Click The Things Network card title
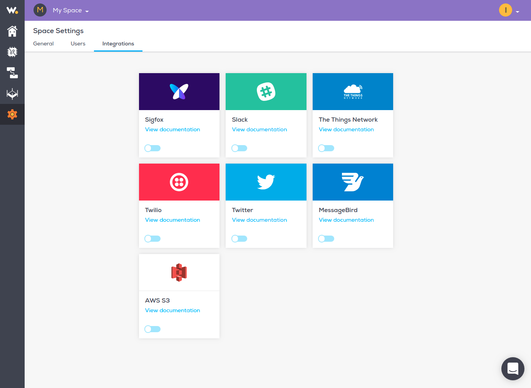Viewport: 531px width, 388px height. (x=348, y=120)
